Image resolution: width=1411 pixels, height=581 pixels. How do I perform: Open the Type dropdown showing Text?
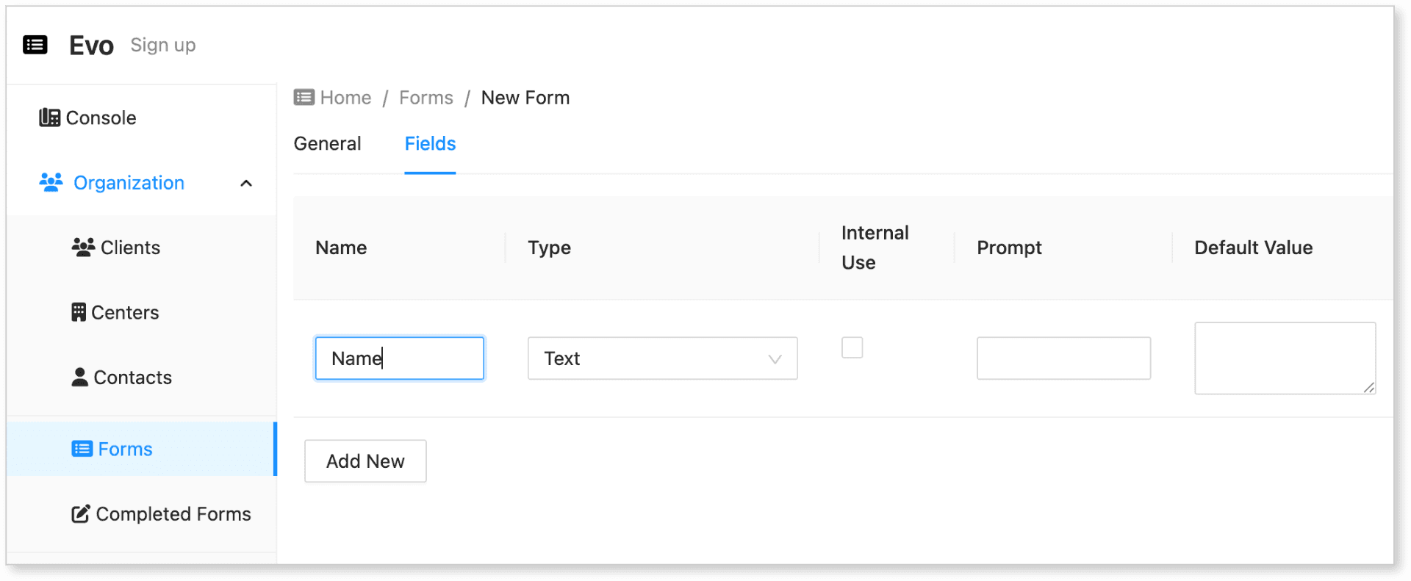tap(662, 358)
